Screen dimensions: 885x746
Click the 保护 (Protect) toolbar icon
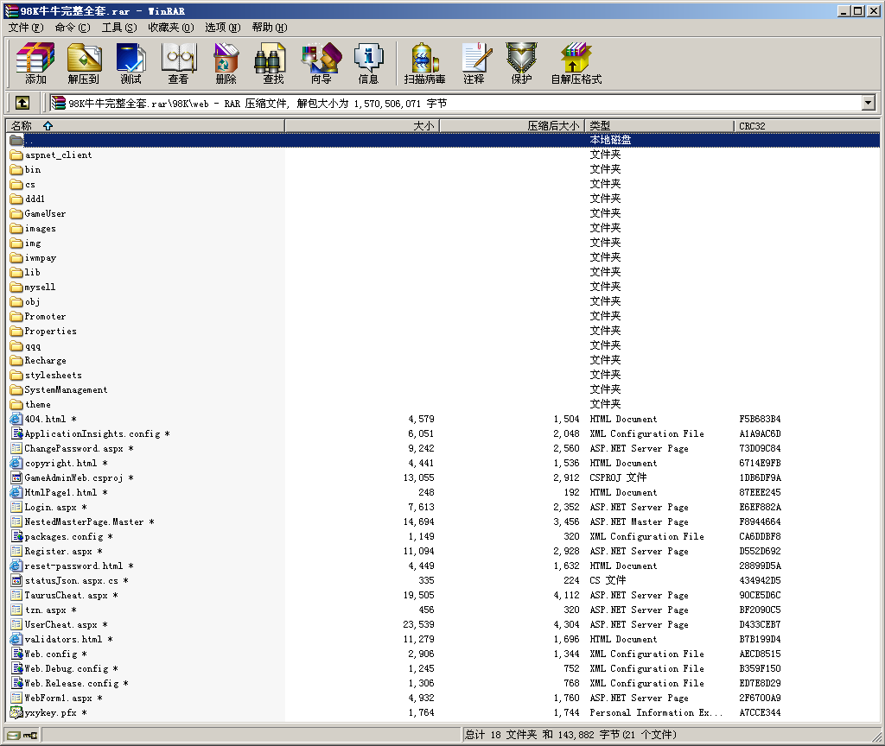521,63
